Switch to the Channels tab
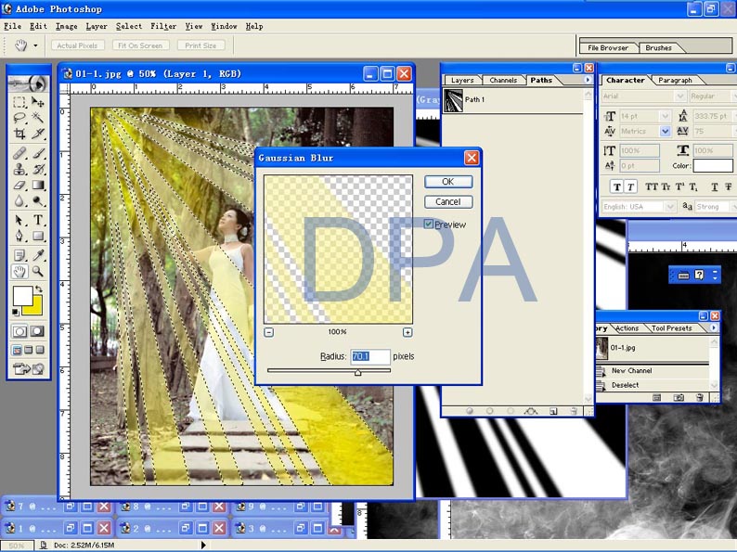This screenshot has width=737, height=552. tap(503, 81)
